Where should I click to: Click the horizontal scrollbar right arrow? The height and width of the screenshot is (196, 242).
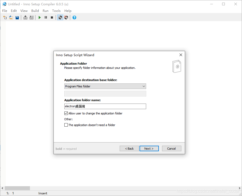pos(240,188)
